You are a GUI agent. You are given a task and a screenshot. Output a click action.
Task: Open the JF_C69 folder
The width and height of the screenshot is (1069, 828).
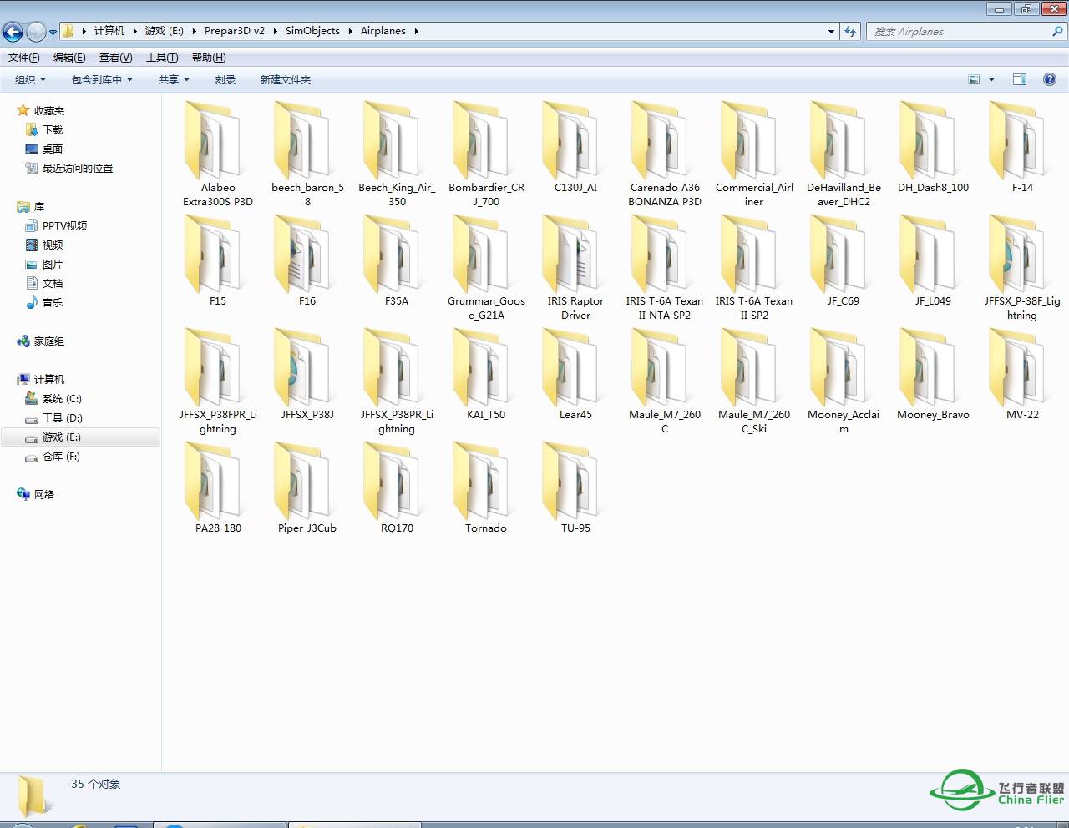point(844,260)
